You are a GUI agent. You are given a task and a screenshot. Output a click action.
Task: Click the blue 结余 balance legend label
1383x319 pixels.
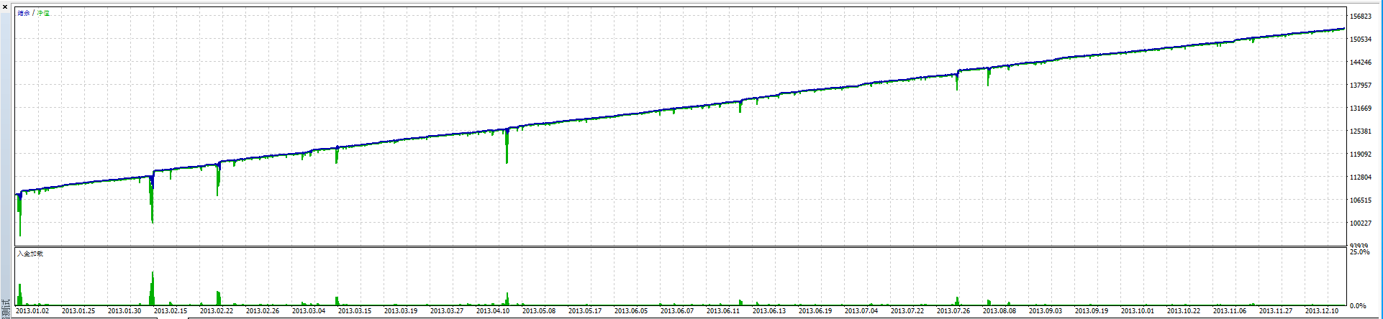[x=24, y=14]
